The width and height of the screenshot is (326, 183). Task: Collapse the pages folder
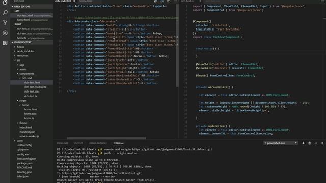[x=23, y=101]
